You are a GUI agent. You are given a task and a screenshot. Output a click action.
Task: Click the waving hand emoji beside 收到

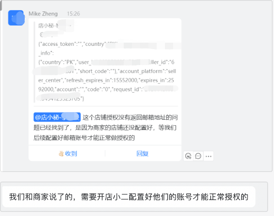(x=61, y=154)
